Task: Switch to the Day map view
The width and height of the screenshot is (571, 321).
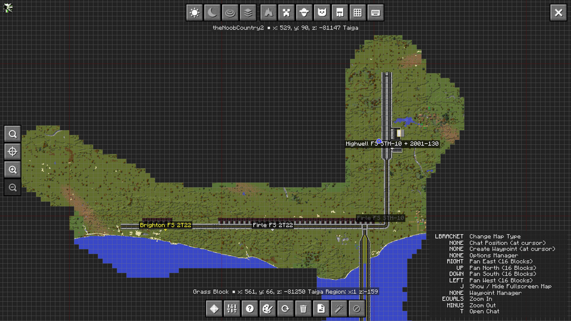Action: (x=195, y=13)
